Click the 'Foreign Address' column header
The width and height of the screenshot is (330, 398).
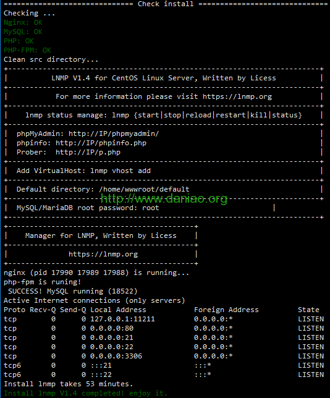[226, 310]
